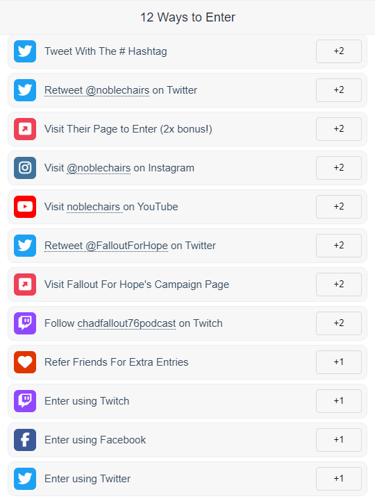Select the +1 button for Refer Friends For Extra Entries

pos(339,362)
